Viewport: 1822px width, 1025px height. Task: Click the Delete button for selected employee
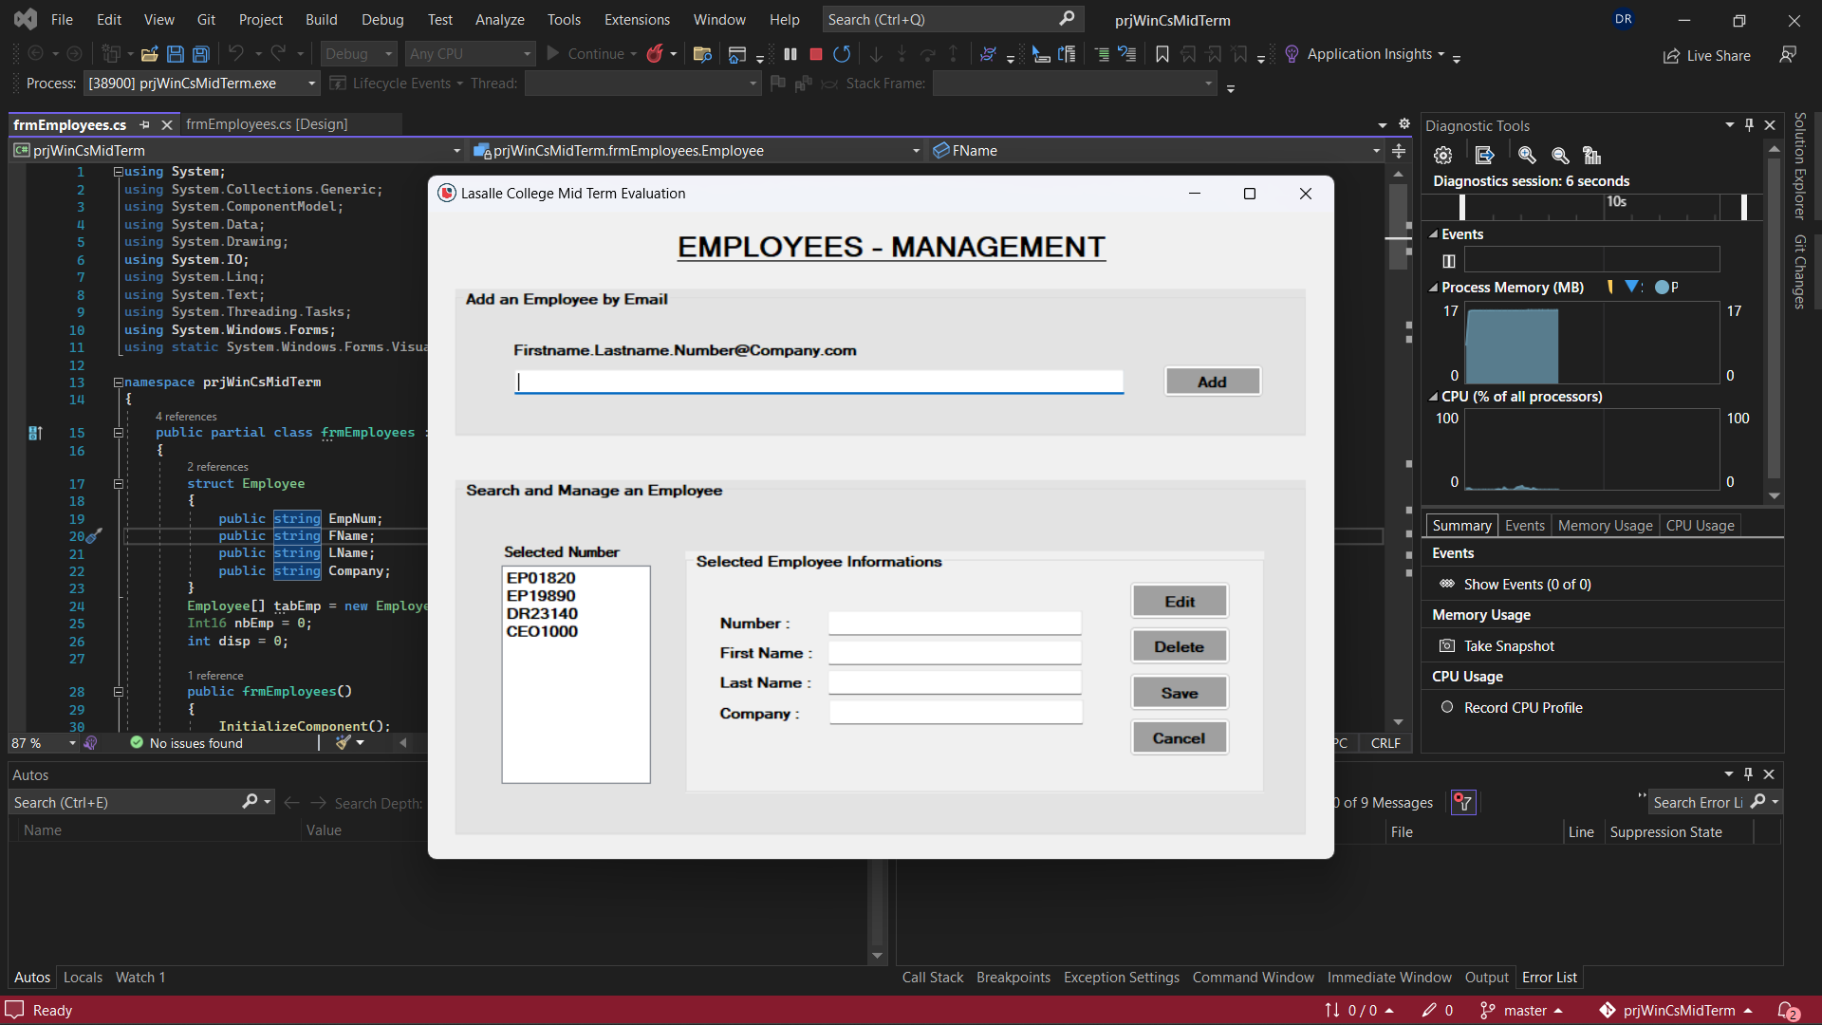1179,645
